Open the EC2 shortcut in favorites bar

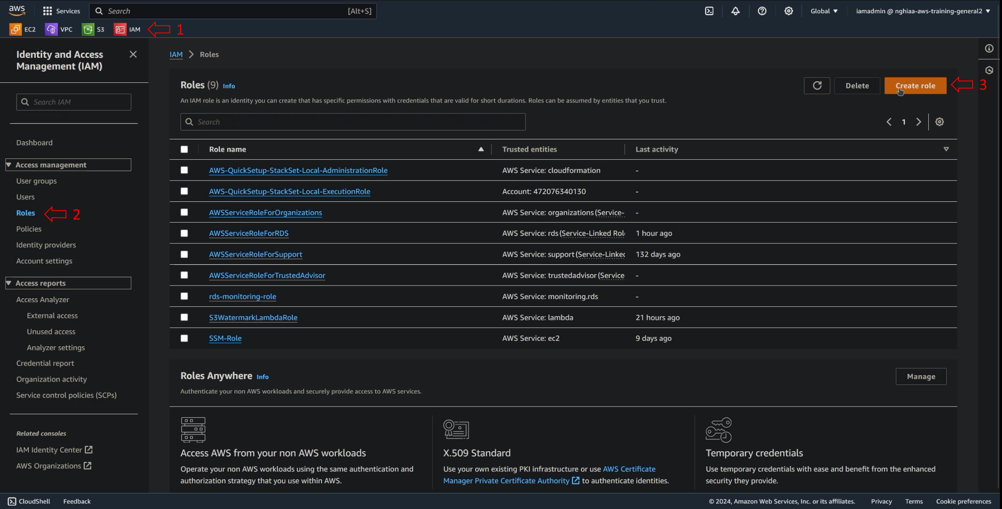(x=23, y=29)
